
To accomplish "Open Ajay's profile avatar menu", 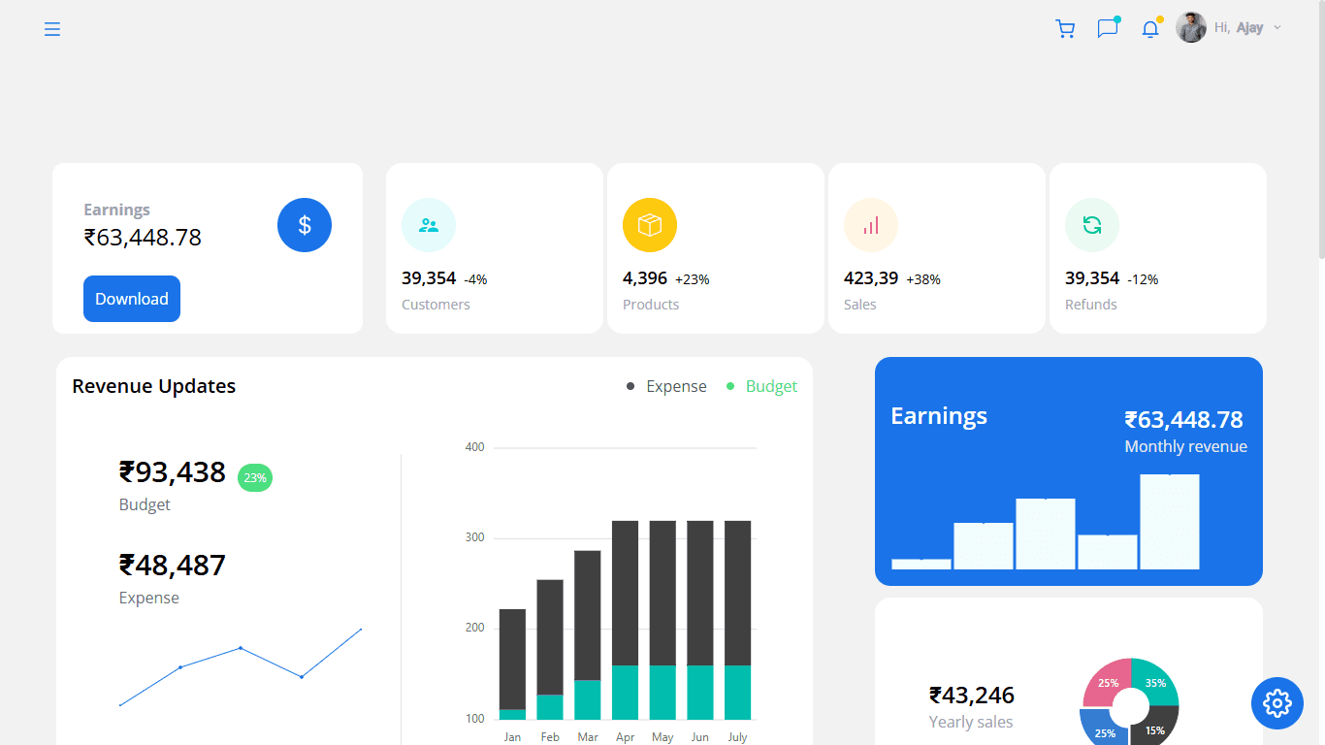I will tap(1190, 27).
